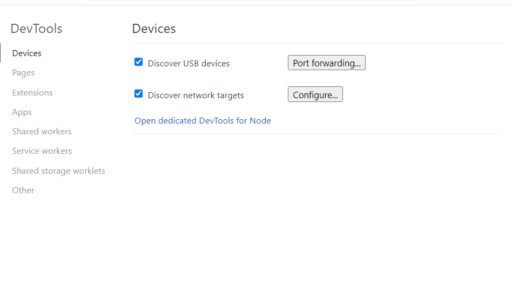
Task: Select Devices in the DevTools sidebar
Action: pyautogui.click(x=27, y=53)
